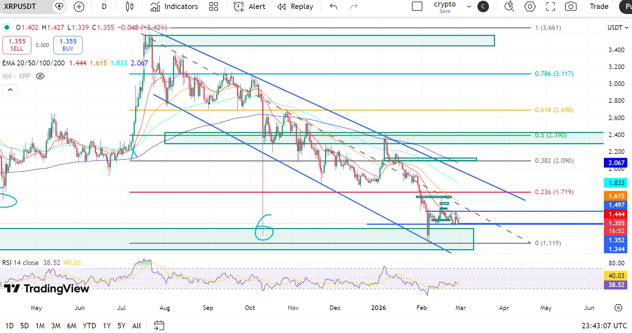
Task: Take a chart snapshot with camera icon
Action: pyautogui.click(x=571, y=6)
